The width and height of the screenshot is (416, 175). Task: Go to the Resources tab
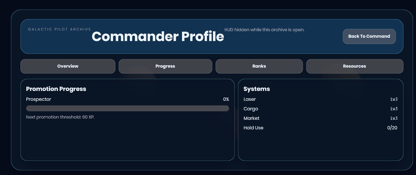pyautogui.click(x=354, y=66)
